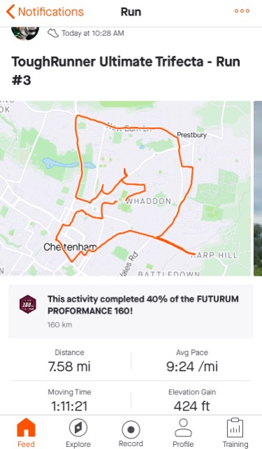262x449 pixels.
Task: Open the athlete profile avatar
Action: pos(25,34)
